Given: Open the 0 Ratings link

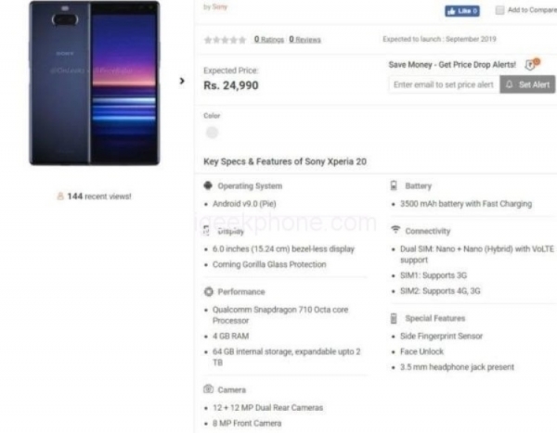Looking at the screenshot, I should point(268,40).
